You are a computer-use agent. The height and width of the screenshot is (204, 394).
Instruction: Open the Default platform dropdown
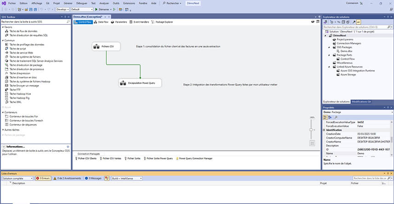tap(82, 10)
